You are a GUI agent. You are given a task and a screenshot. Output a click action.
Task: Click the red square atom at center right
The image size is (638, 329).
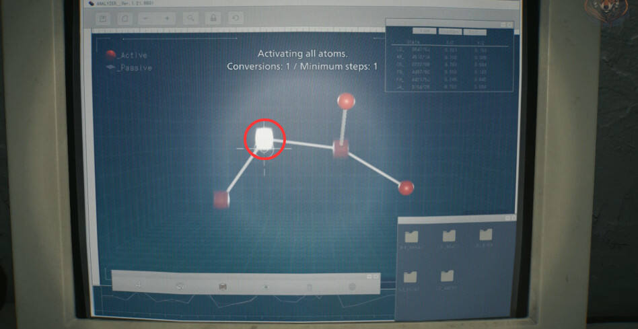pyautogui.click(x=341, y=149)
